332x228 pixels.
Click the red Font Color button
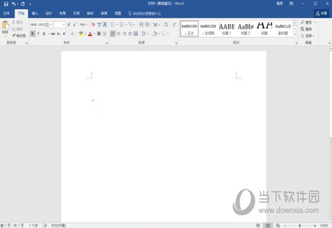click(x=90, y=34)
